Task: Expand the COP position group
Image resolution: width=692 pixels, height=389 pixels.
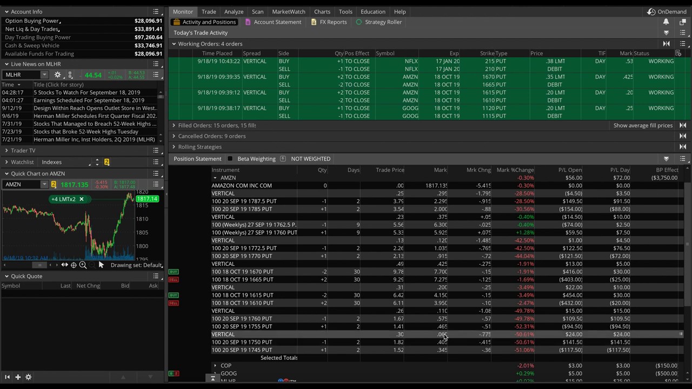Action: [x=215, y=366]
